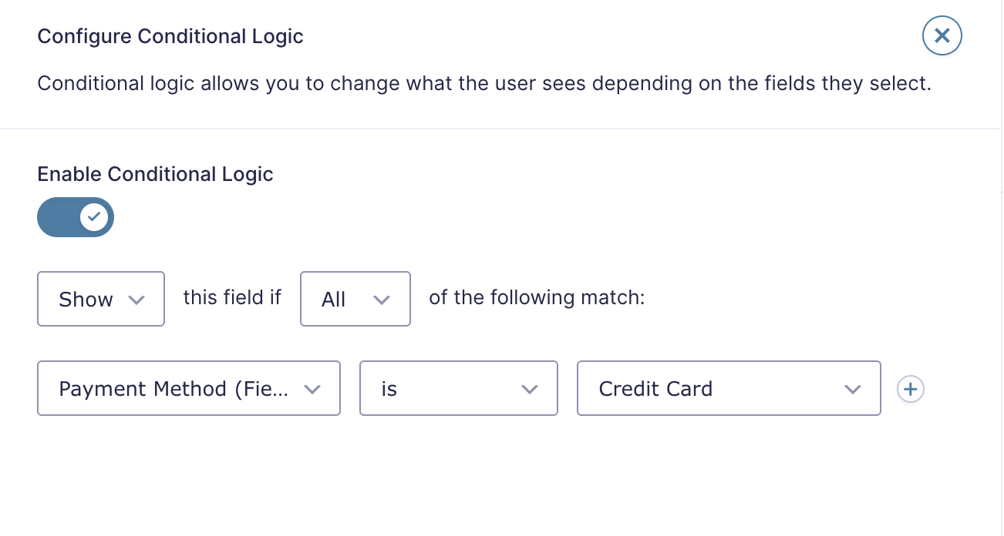Close the Configure Conditional Logic panel
Screen dimensions: 1004x536
click(x=942, y=35)
